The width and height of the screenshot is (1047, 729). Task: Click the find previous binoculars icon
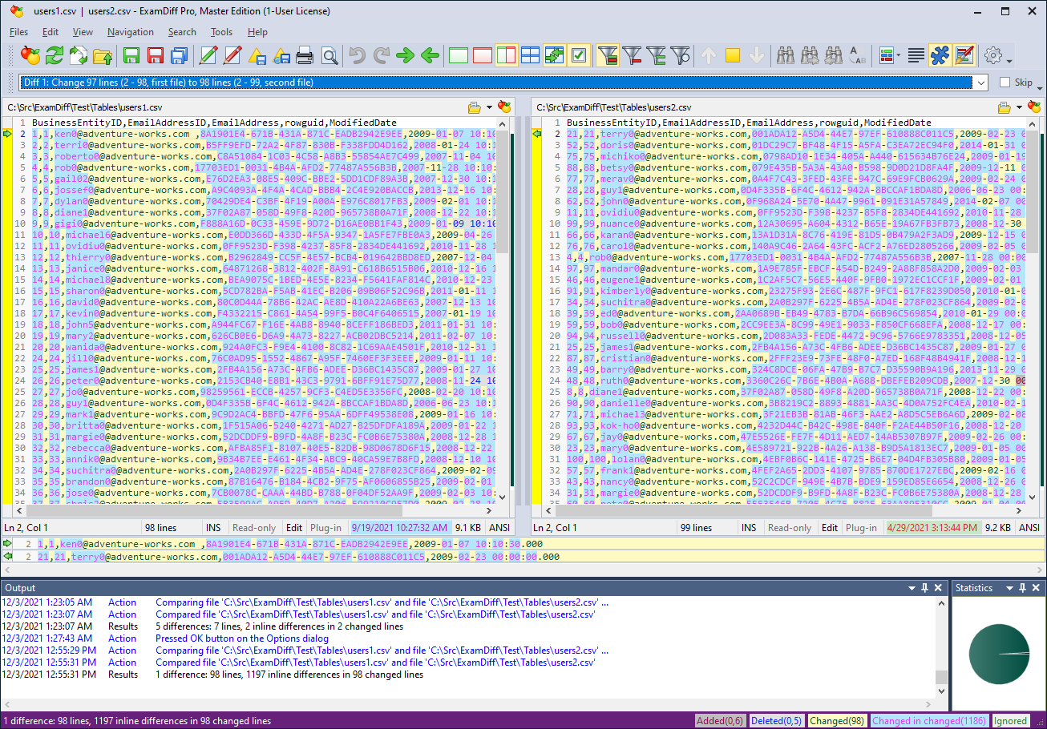click(834, 55)
